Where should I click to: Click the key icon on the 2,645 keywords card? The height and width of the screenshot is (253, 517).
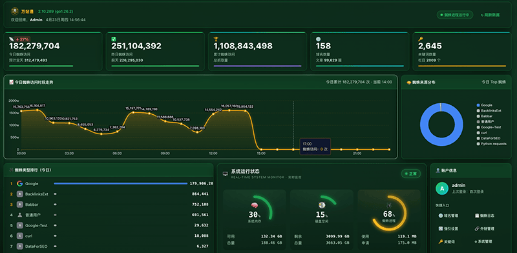[x=421, y=39]
